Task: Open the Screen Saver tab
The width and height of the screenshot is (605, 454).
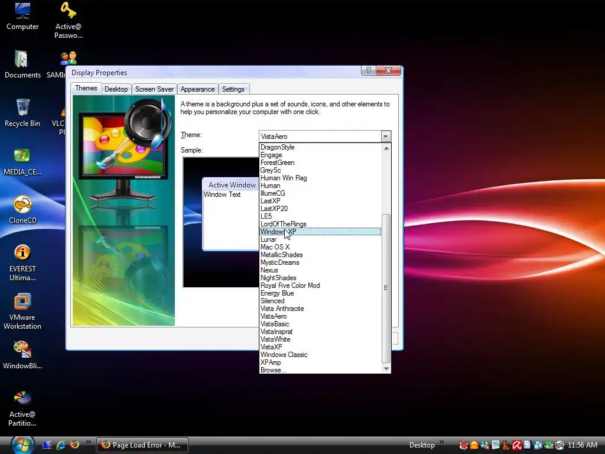Action: point(154,89)
